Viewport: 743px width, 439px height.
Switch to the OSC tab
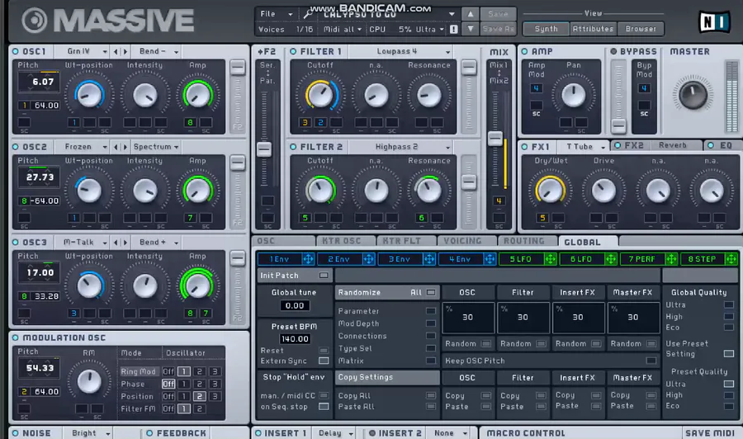point(283,241)
